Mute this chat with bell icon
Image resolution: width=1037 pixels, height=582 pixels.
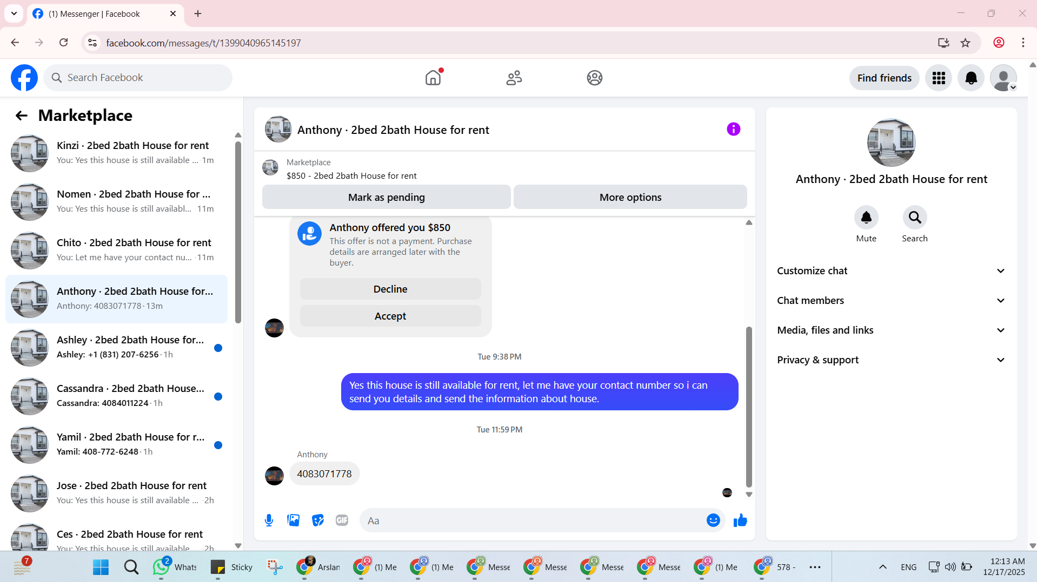tap(866, 218)
